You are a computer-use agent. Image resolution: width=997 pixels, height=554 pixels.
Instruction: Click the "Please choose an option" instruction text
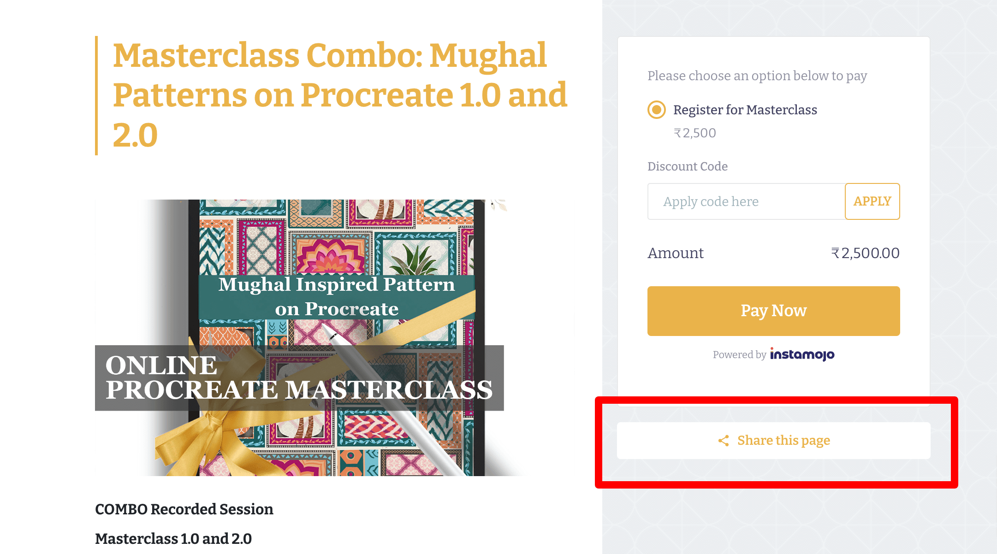pyautogui.click(x=757, y=76)
